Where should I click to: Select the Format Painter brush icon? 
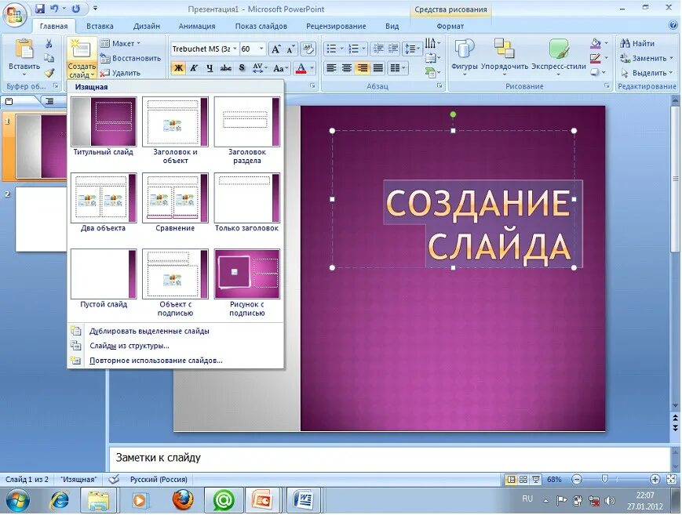pyautogui.click(x=49, y=73)
